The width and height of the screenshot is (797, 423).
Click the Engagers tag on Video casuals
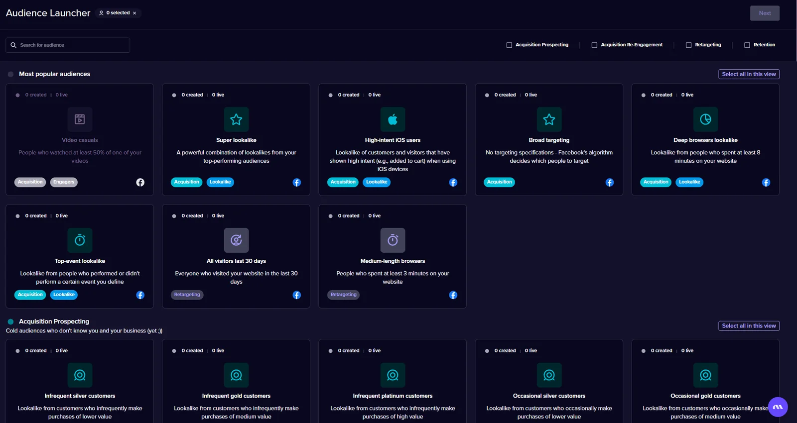[x=64, y=182]
